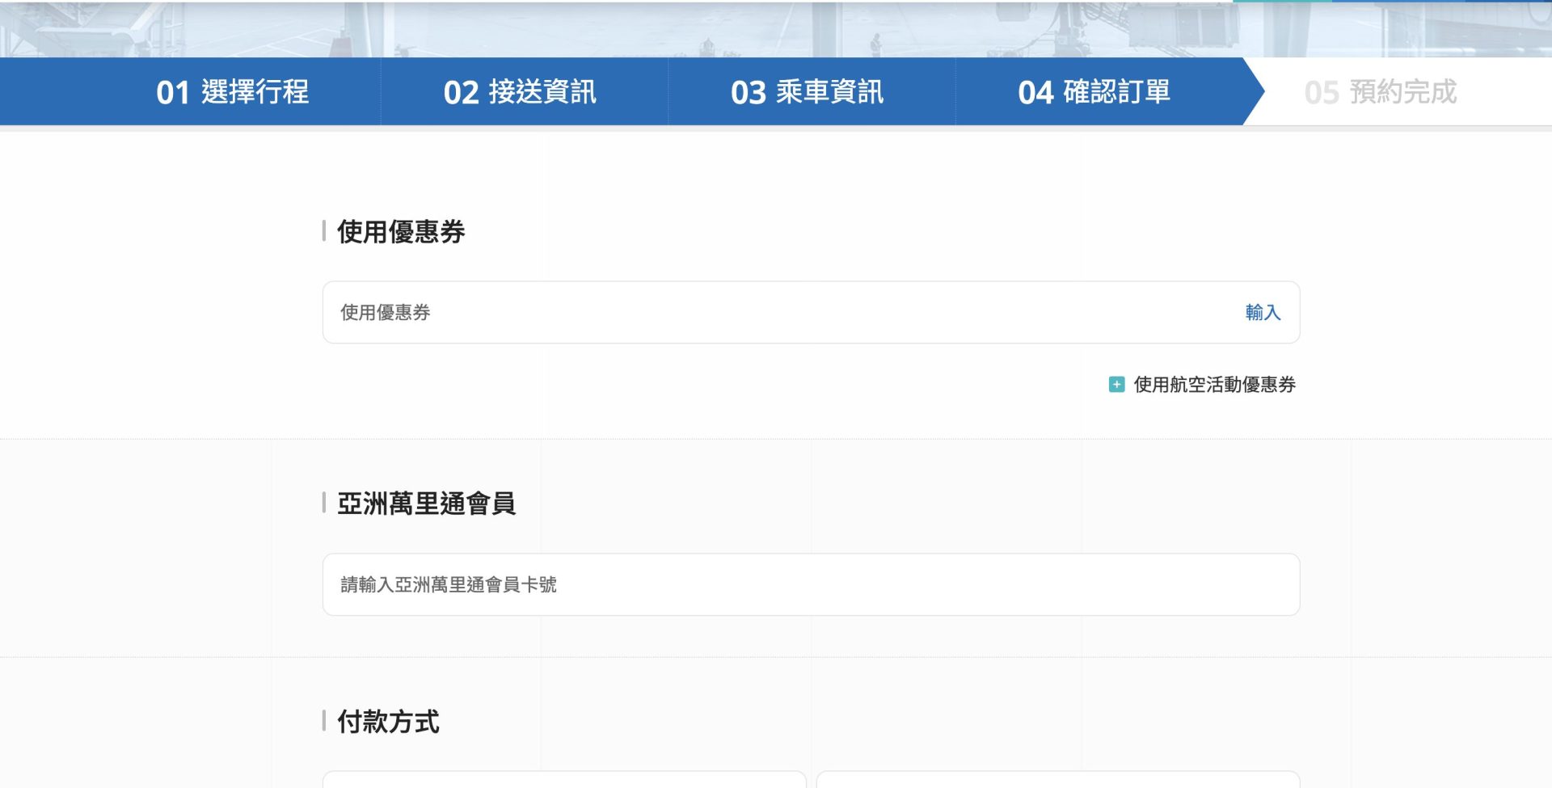Click the arrow tip after step 04
The image size is (1552, 788).
pyautogui.click(x=1255, y=92)
